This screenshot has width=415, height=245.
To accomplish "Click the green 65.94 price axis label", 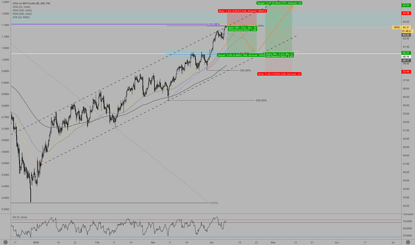I will tap(406, 5).
